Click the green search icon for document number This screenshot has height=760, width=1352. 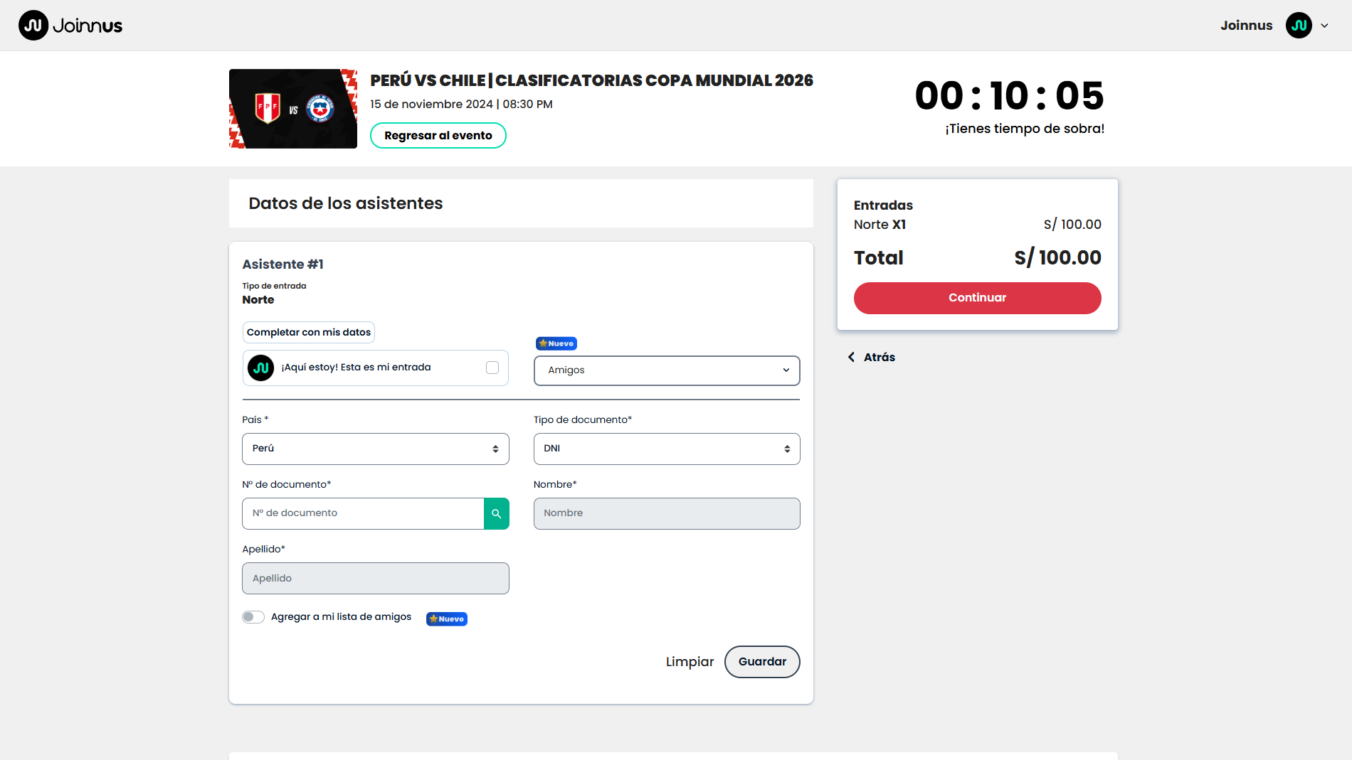point(496,513)
